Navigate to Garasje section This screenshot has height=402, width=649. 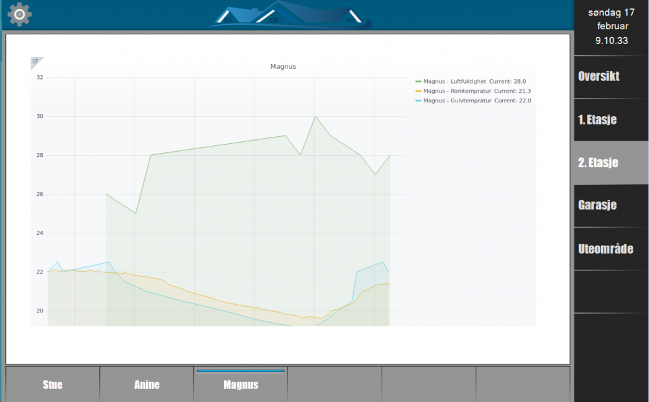tap(598, 206)
